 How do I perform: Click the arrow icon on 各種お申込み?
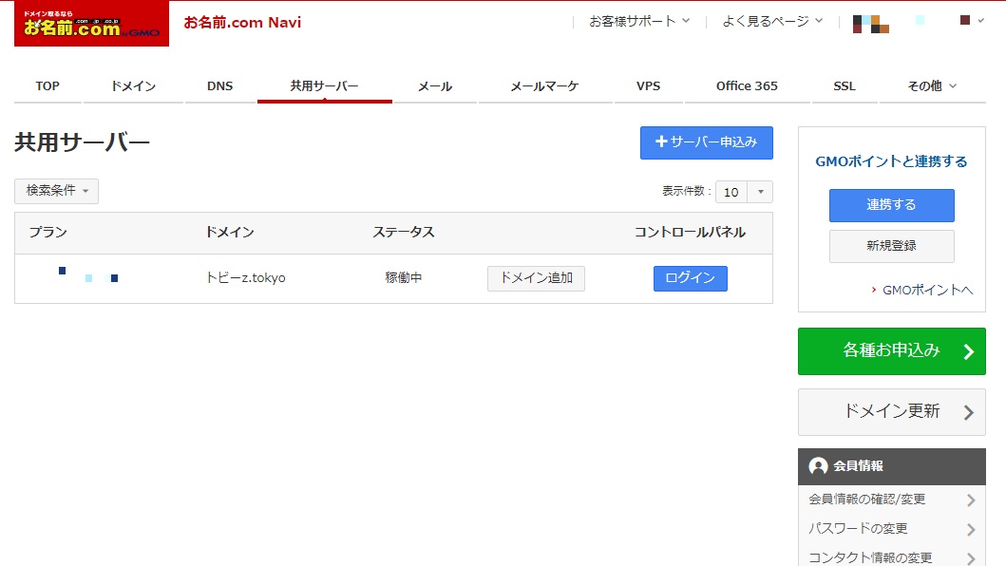(x=969, y=351)
